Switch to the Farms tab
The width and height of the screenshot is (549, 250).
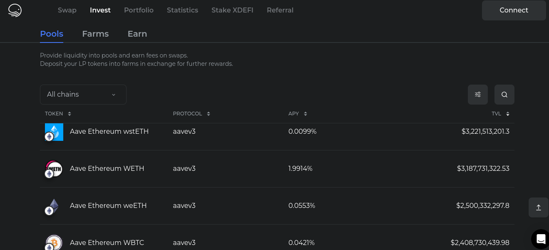pos(95,34)
